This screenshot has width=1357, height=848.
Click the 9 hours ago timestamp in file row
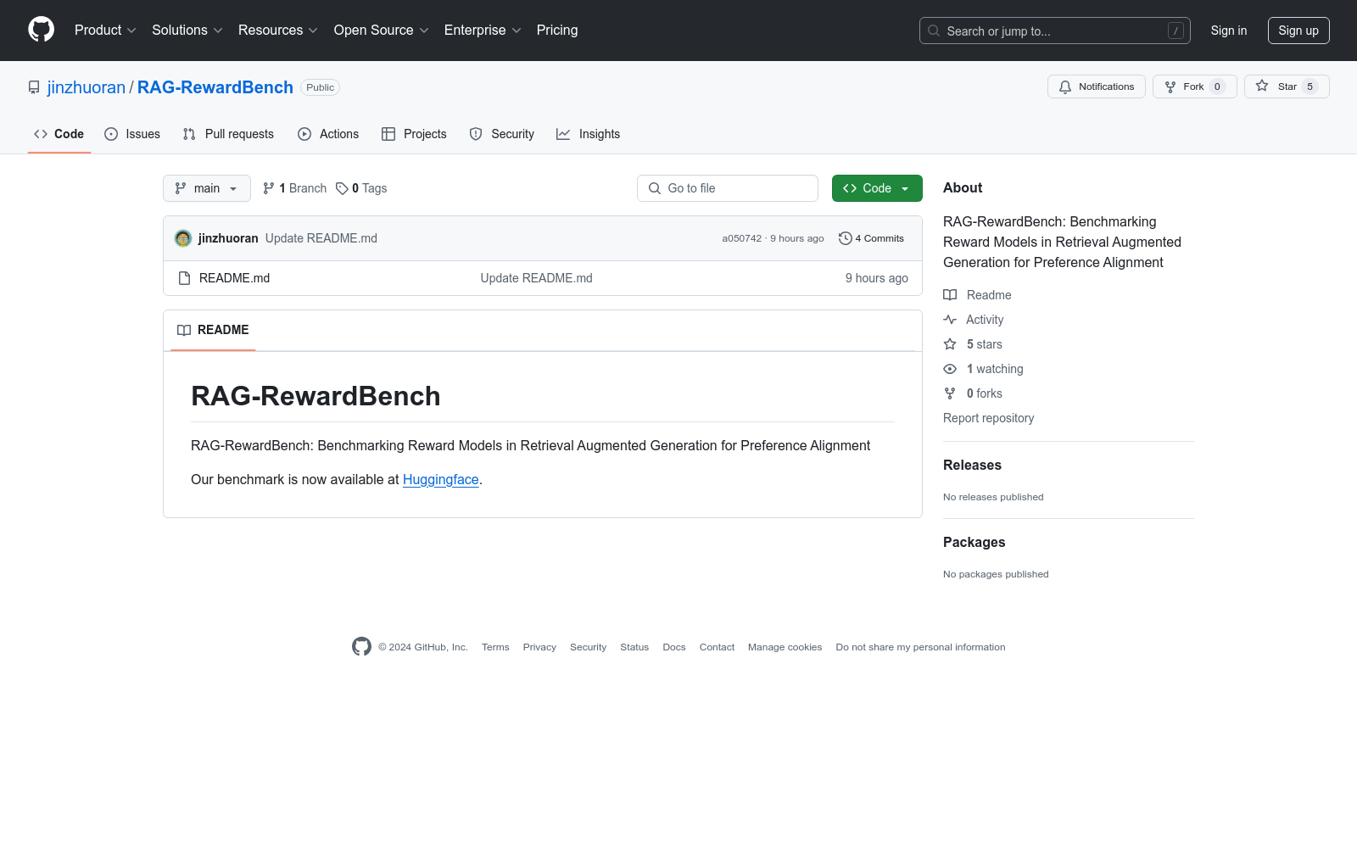[876, 278]
